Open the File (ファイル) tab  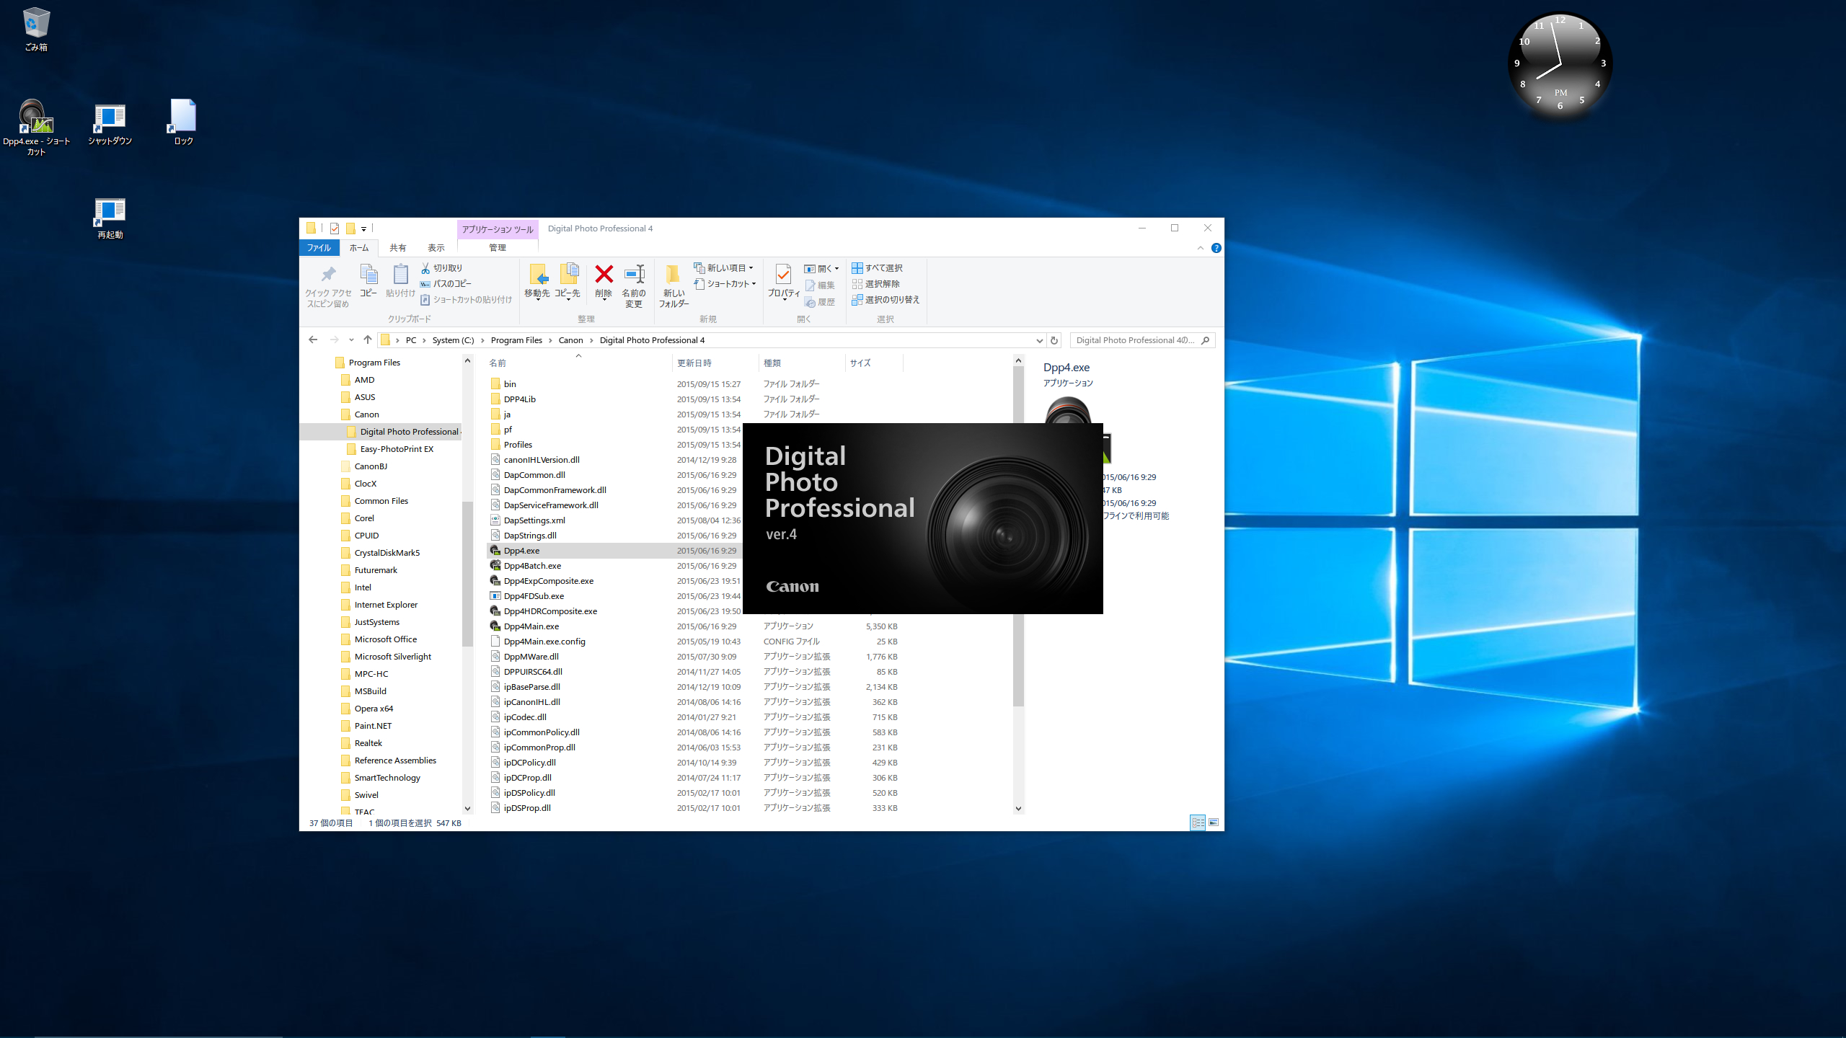(318, 248)
